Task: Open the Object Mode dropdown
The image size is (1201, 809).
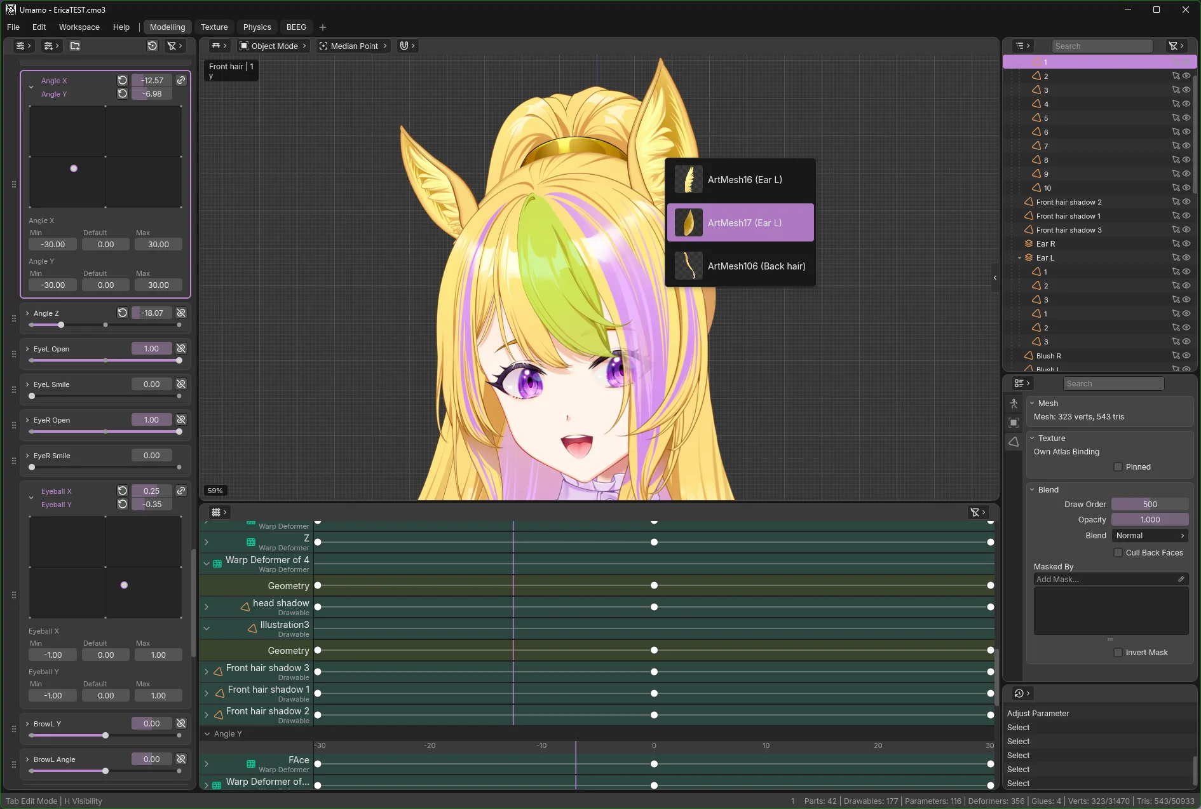Action: pyautogui.click(x=273, y=46)
